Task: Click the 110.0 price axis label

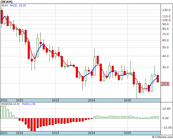Action: [x=166, y=16]
